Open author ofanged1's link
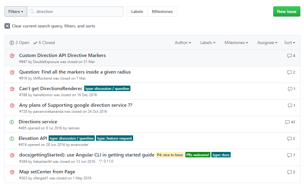304x186 pixels. point(40,178)
